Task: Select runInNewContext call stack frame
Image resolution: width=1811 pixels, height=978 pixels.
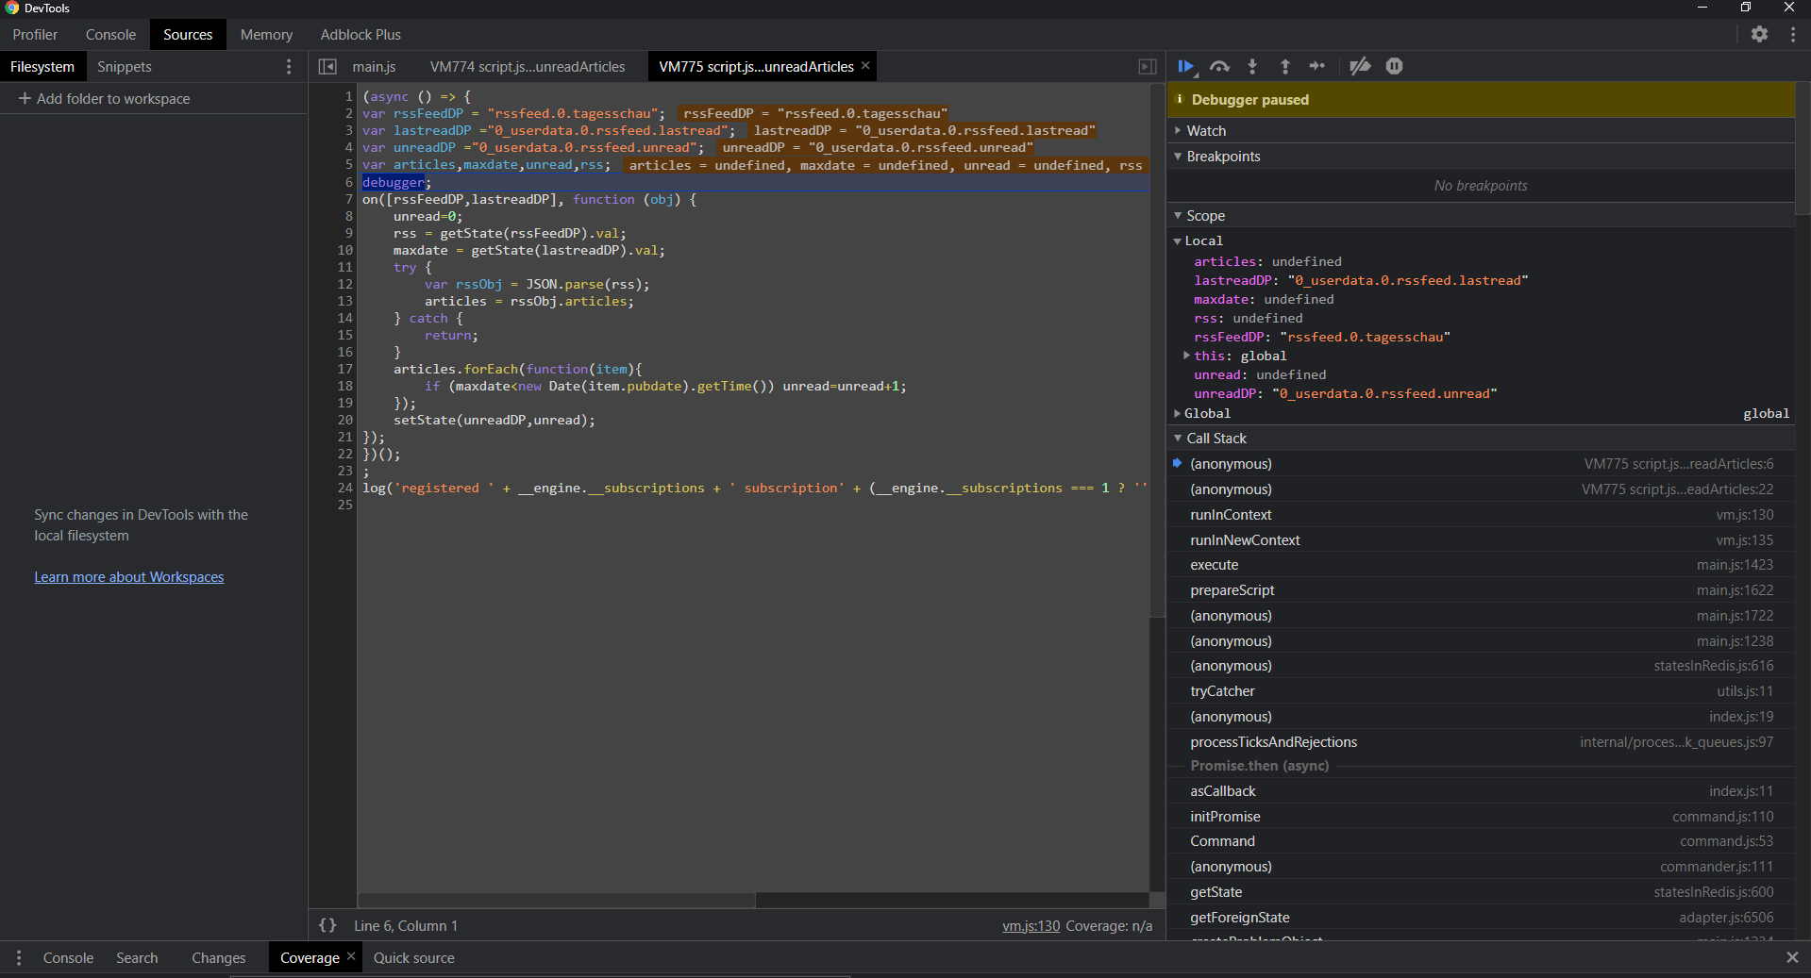Action: point(1481,540)
